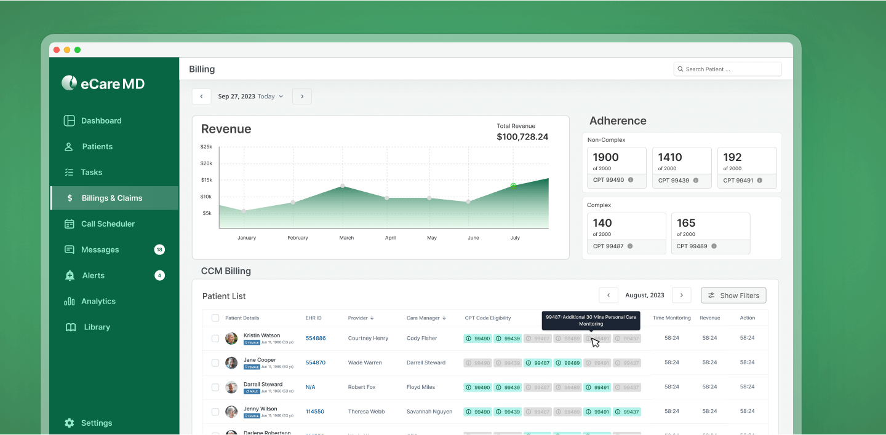
Task: Click the Dashboard icon in sidebar
Action: pos(70,121)
